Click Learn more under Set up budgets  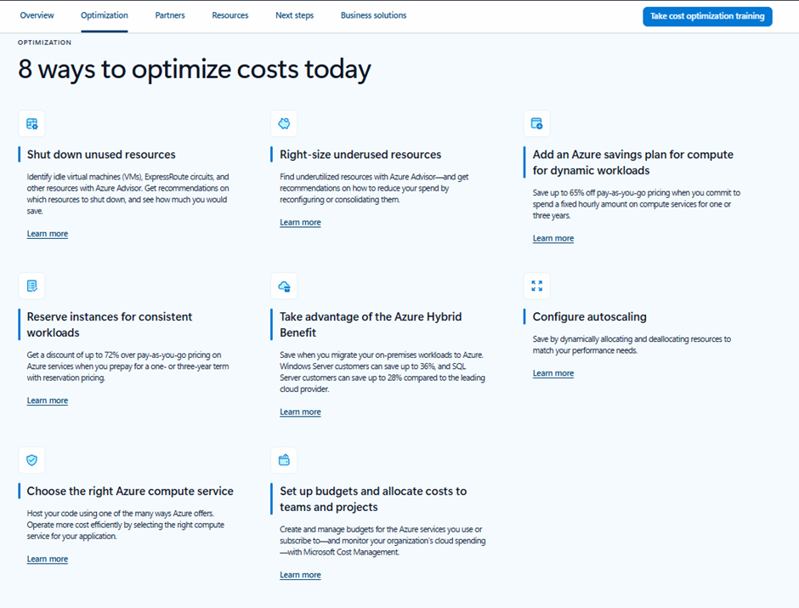coord(300,574)
